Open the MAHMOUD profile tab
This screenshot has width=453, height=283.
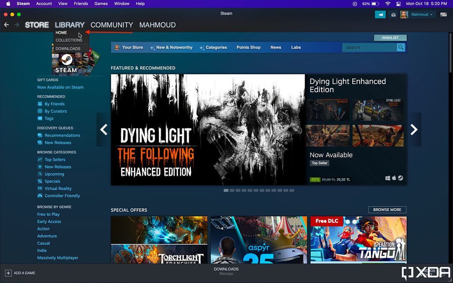[157, 25]
